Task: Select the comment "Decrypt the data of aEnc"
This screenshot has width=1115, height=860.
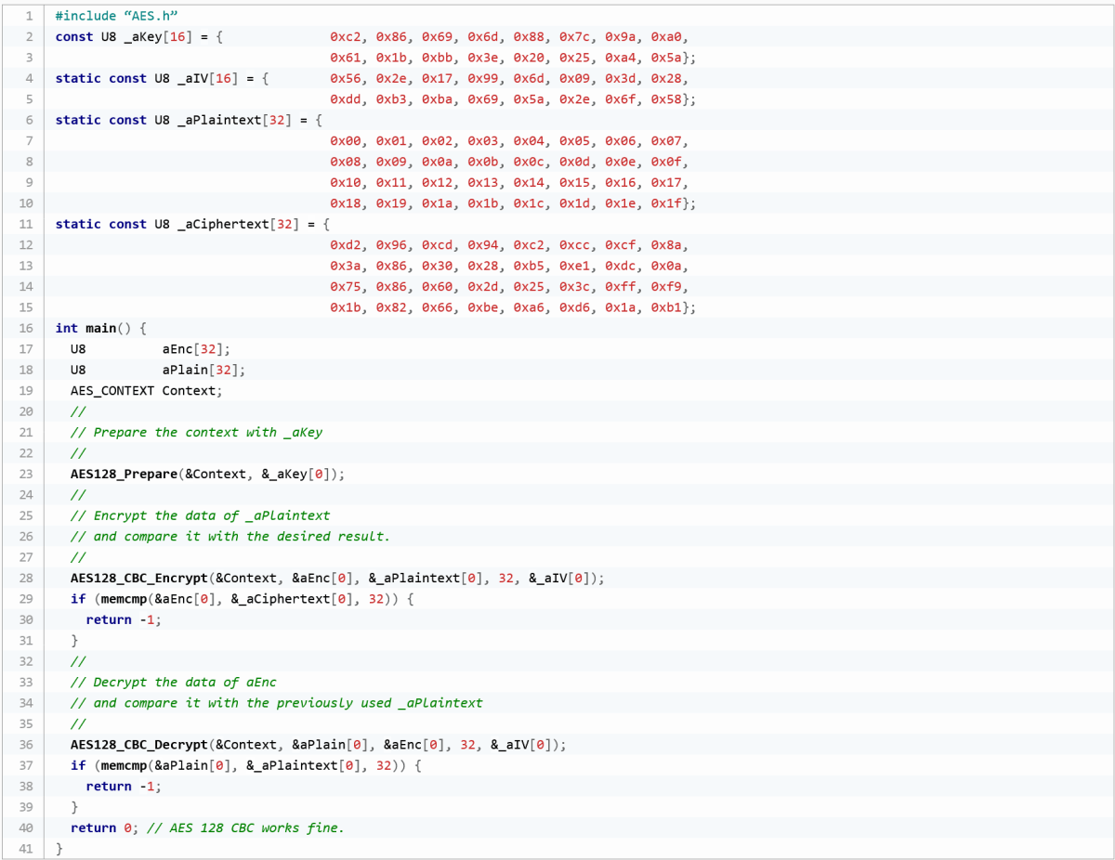Action: click(174, 682)
